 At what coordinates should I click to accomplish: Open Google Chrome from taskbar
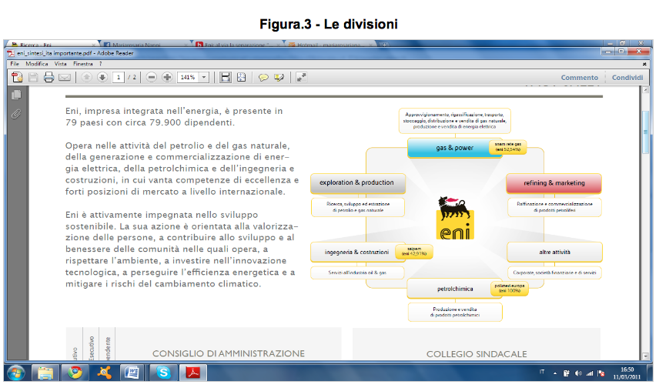[75, 373]
